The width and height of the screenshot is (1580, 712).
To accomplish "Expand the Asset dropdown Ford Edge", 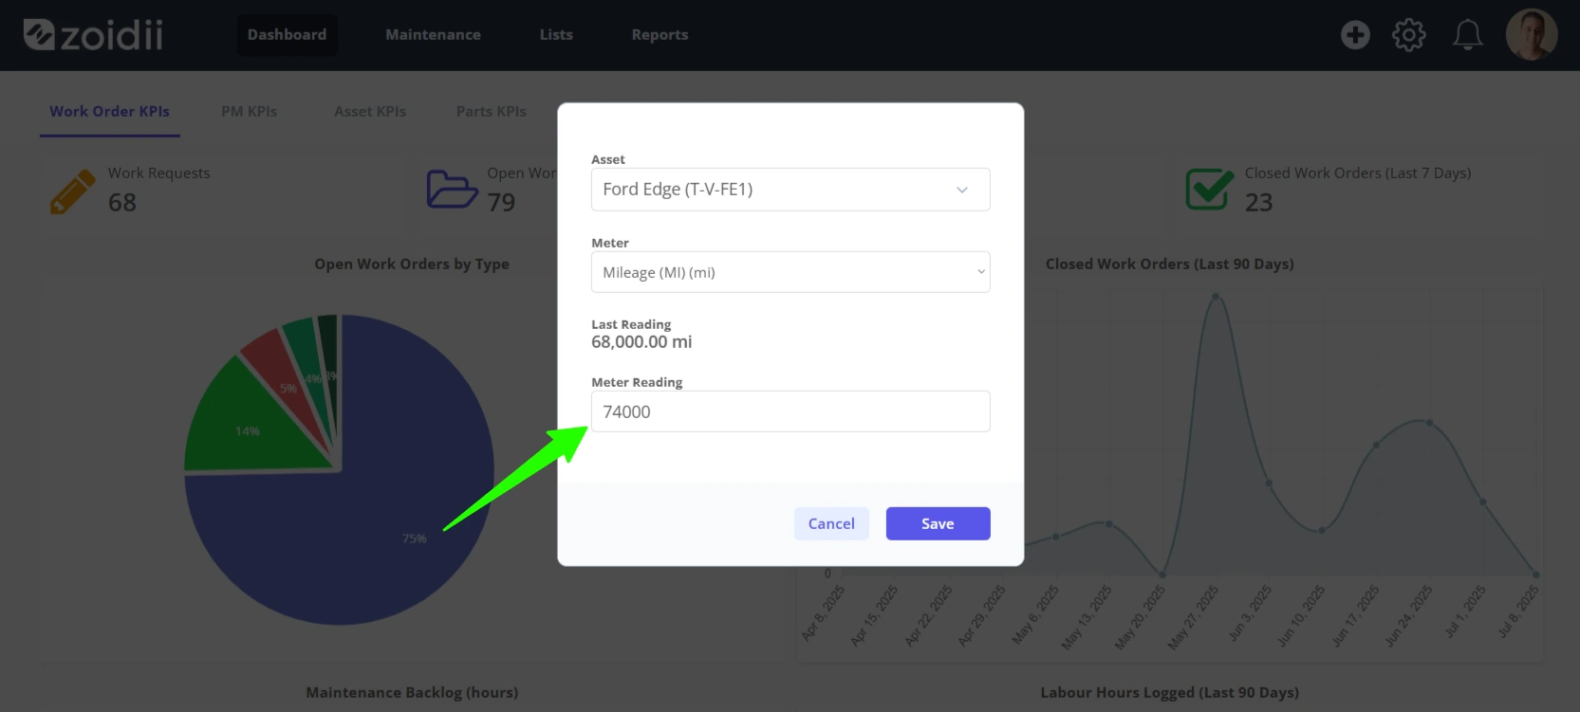I will point(790,190).
